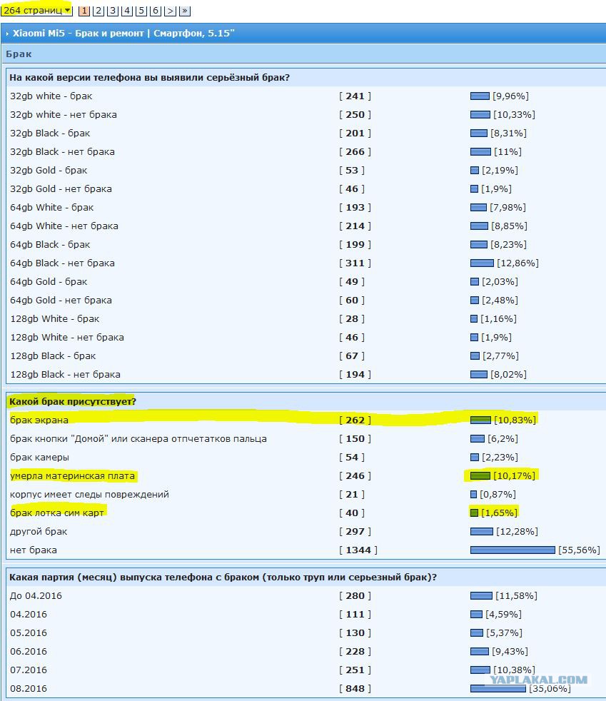
Task: Go to page 3
Action: tap(113, 11)
